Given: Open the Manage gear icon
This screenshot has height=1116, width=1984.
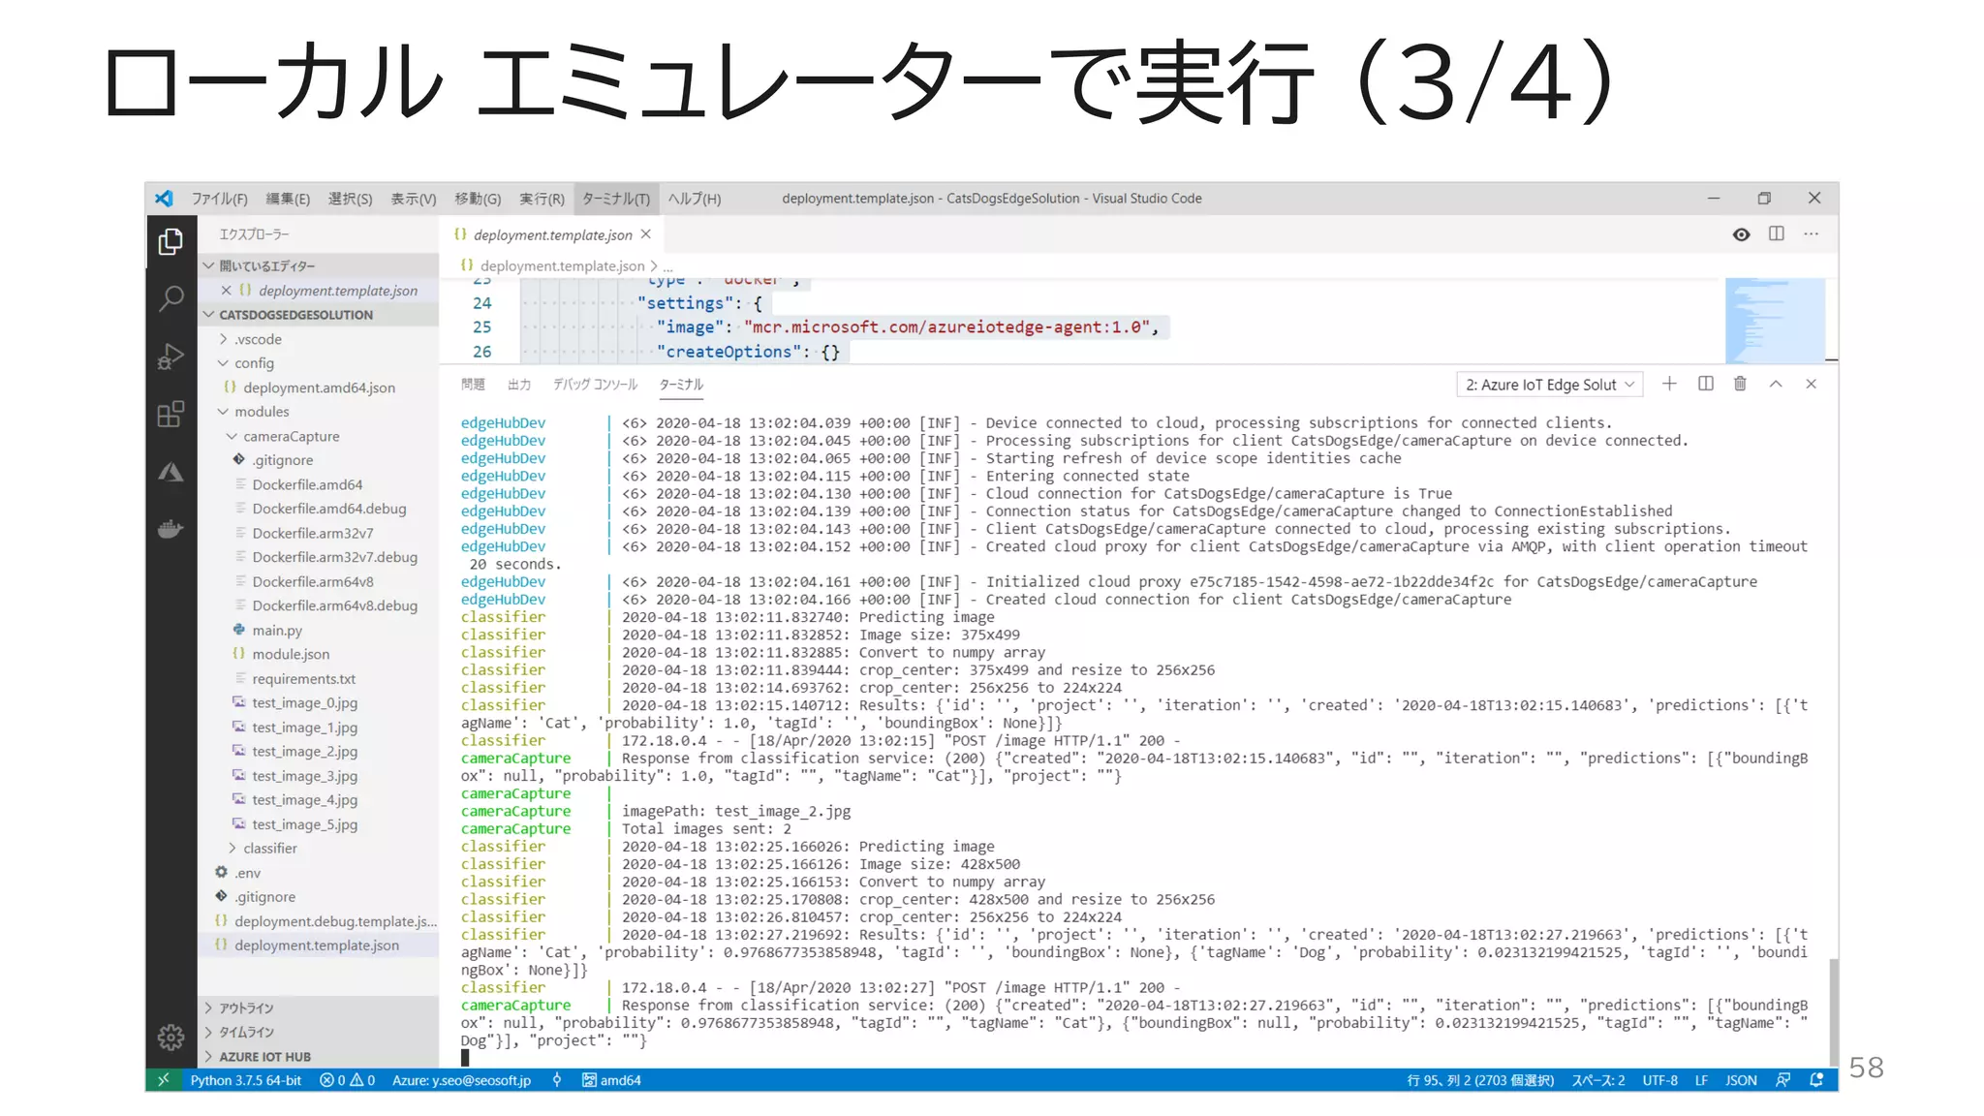Looking at the screenshot, I should (x=170, y=1038).
